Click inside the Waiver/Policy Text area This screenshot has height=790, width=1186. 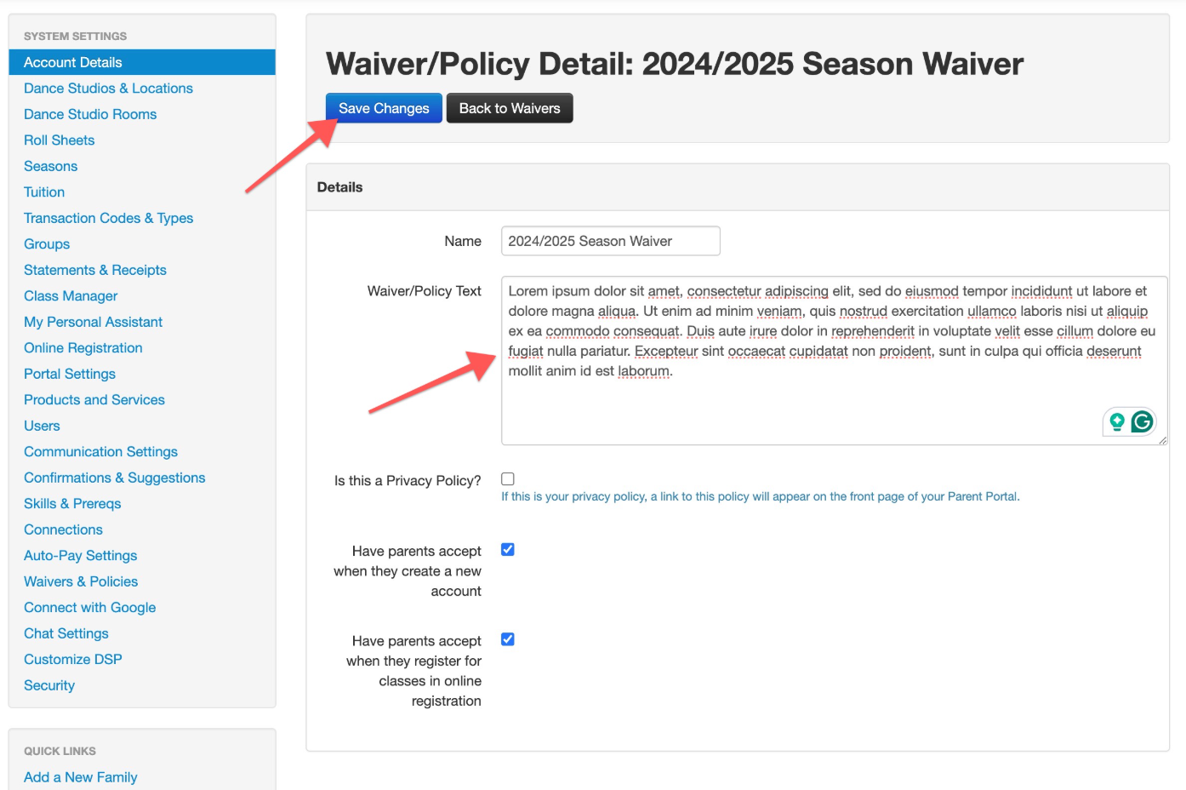pyautogui.click(x=834, y=360)
